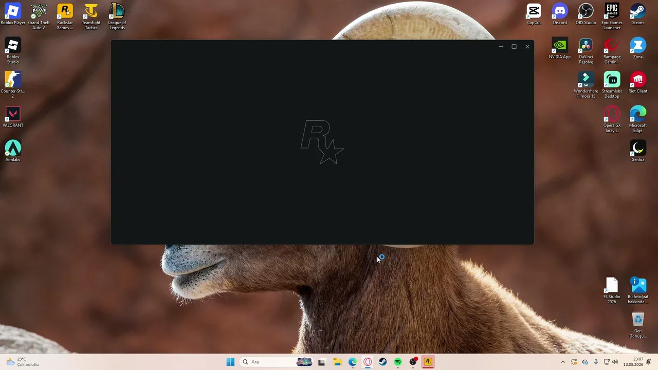Open the weather widget showing 23°C
This screenshot has height=370, width=658.
[x=23, y=362]
